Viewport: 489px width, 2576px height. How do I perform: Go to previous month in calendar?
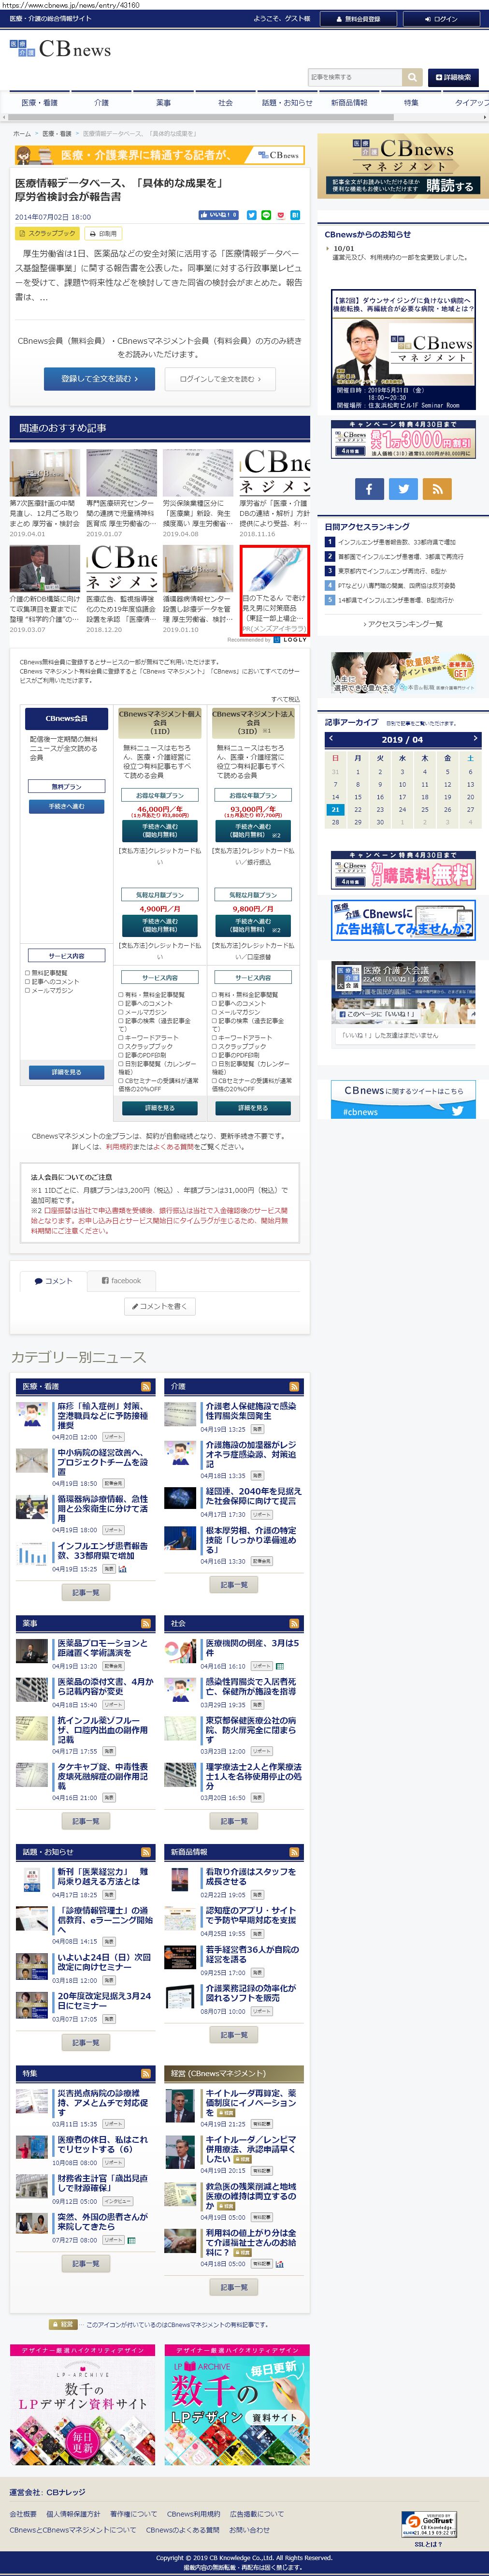332,739
